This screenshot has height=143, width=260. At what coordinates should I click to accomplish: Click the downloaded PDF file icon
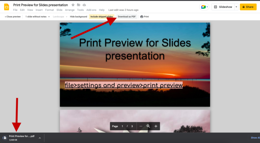(5, 138)
